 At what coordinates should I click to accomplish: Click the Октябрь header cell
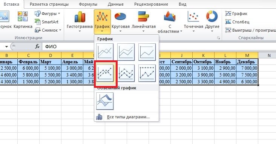(x=203, y=62)
